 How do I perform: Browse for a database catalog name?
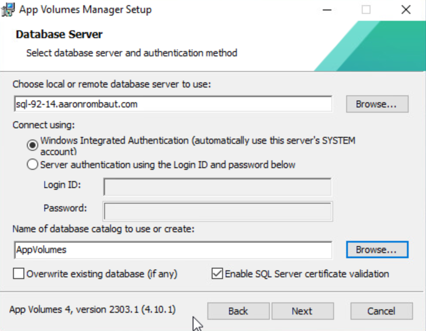tap(377, 250)
